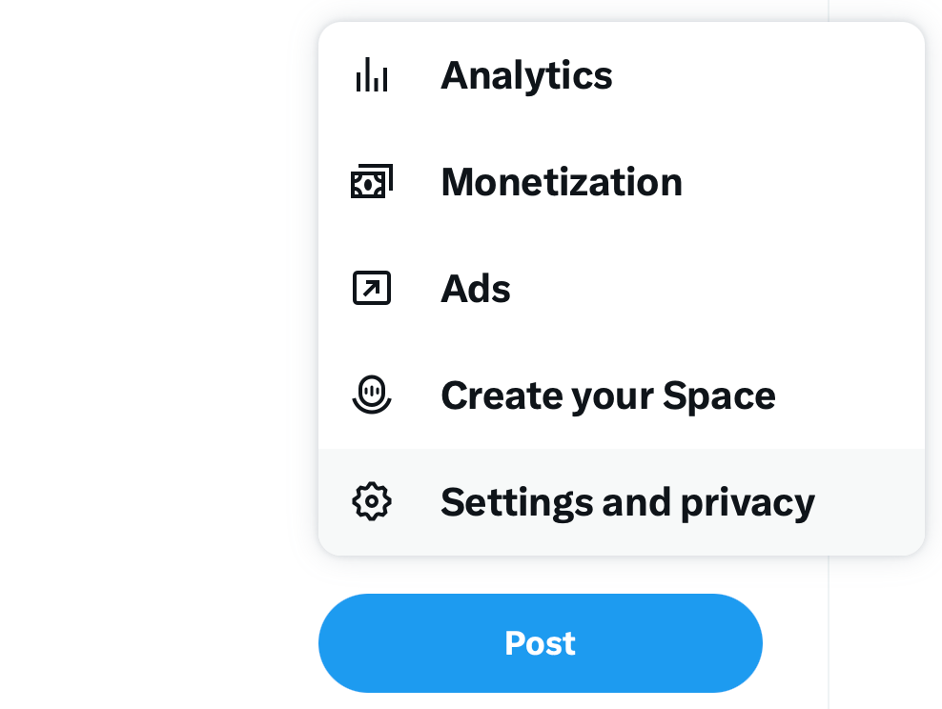Click the Monetization label text
The width and height of the screenshot is (942, 709).
(562, 181)
